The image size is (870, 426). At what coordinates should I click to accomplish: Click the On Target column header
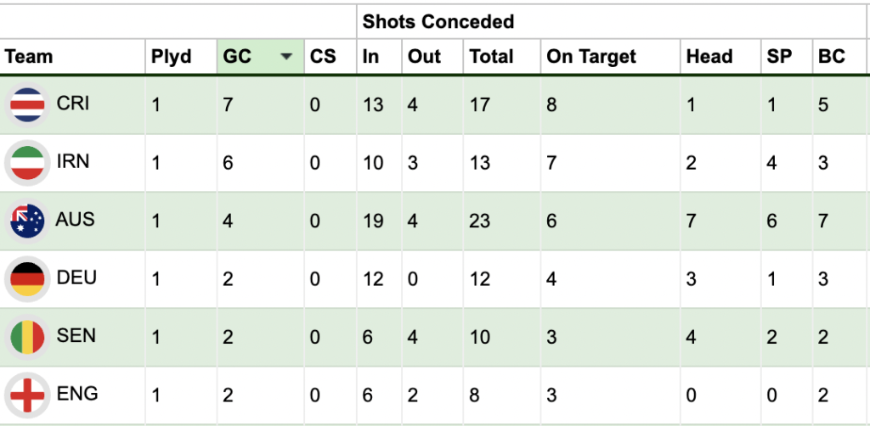pyautogui.click(x=591, y=57)
